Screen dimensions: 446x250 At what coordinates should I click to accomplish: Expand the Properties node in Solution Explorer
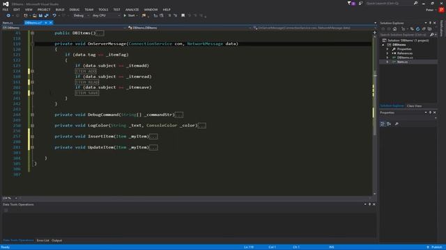pyautogui.click(x=387, y=49)
